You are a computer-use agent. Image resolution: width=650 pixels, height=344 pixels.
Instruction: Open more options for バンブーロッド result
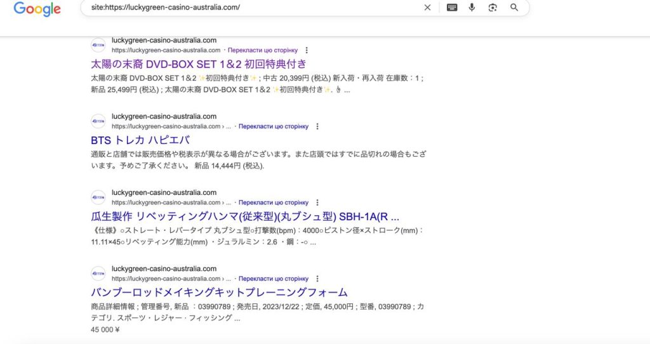[x=317, y=279]
